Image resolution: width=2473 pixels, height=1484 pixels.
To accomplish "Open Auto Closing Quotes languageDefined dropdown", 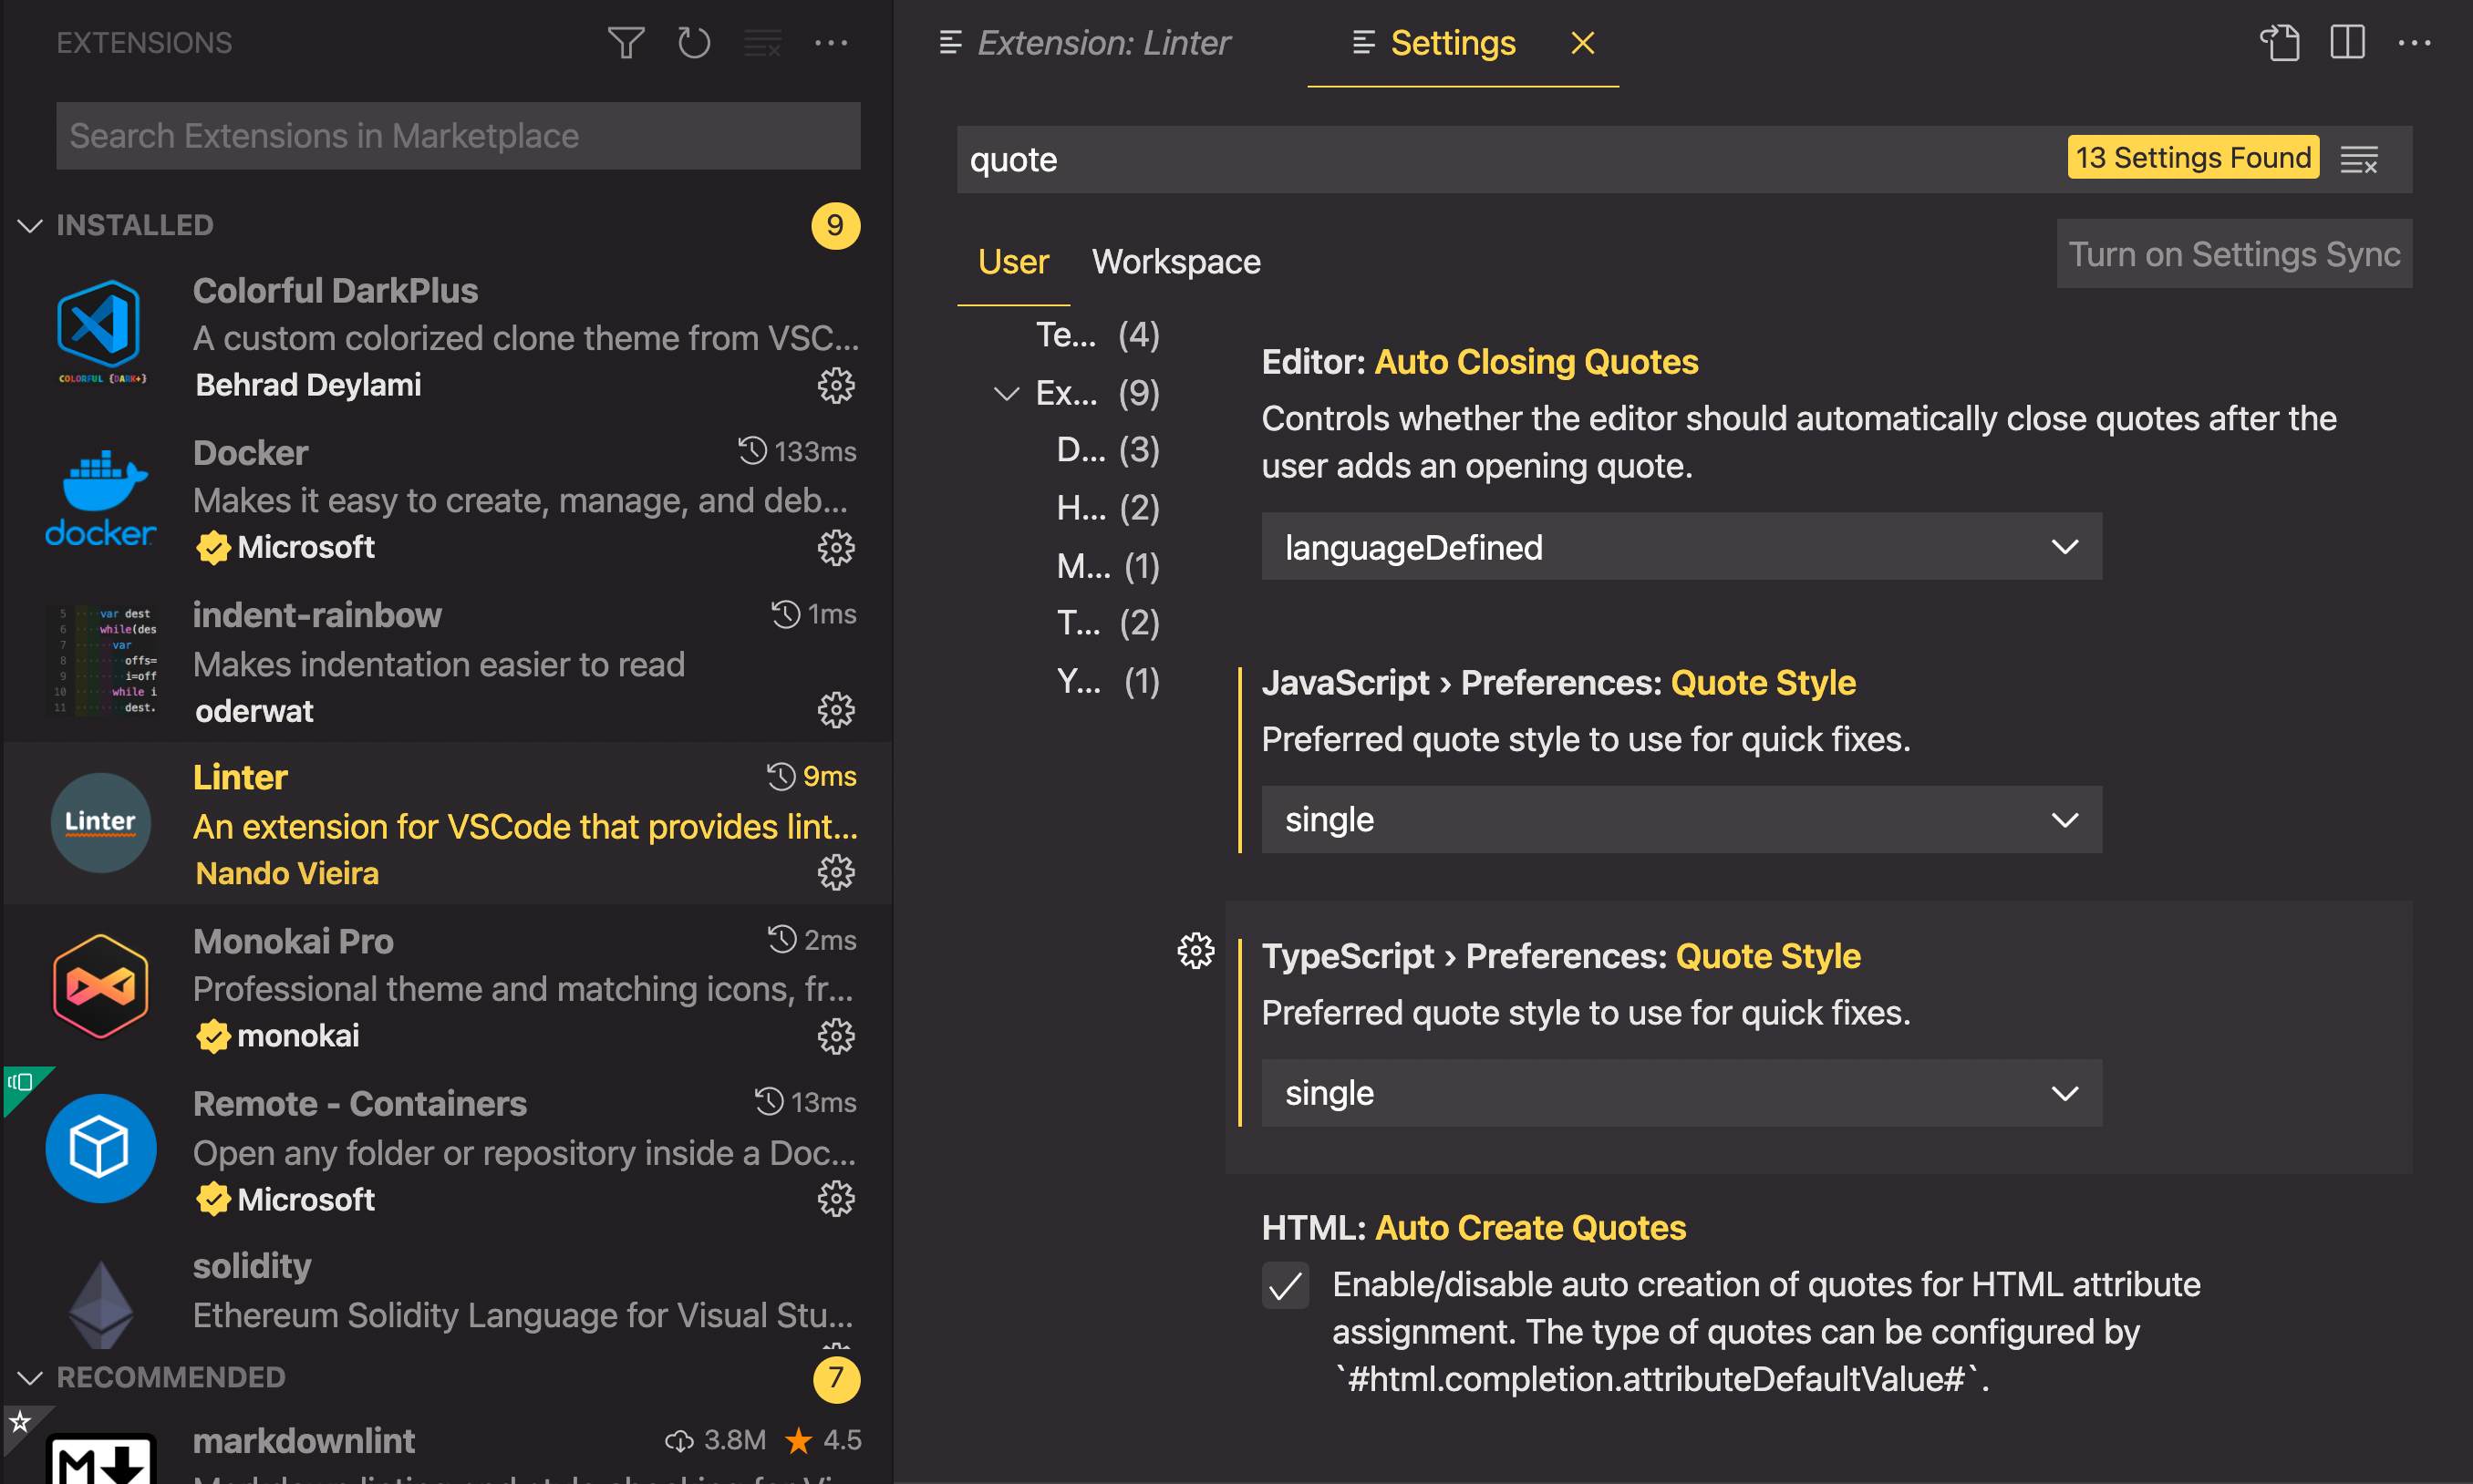I will (1681, 546).
